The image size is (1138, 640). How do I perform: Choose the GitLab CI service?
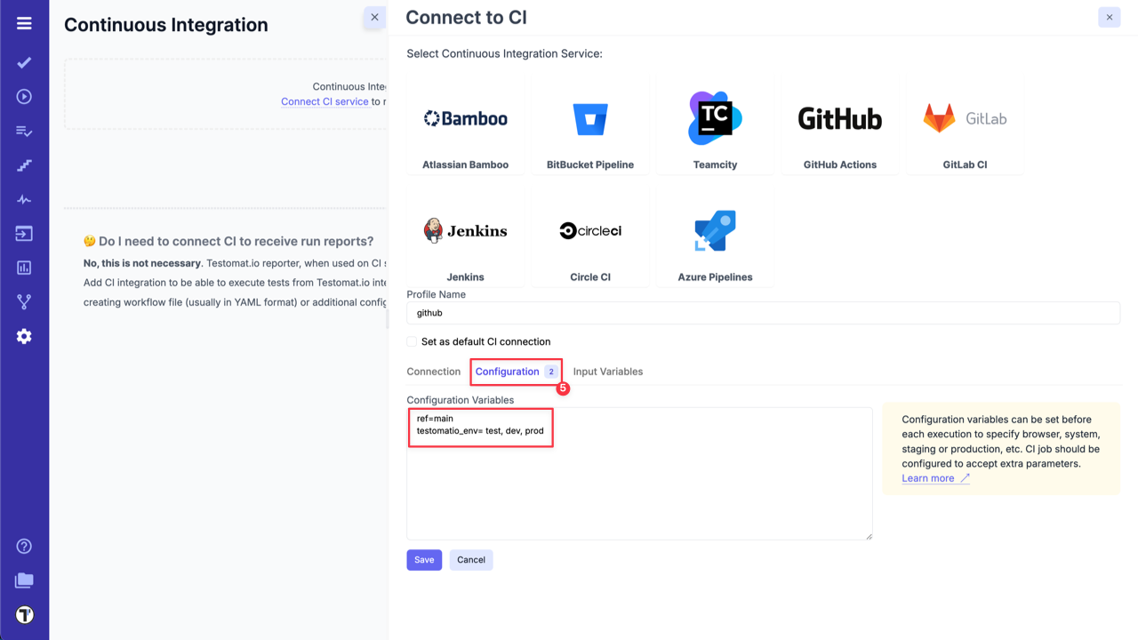pyautogui.click(x=964, y=129)
